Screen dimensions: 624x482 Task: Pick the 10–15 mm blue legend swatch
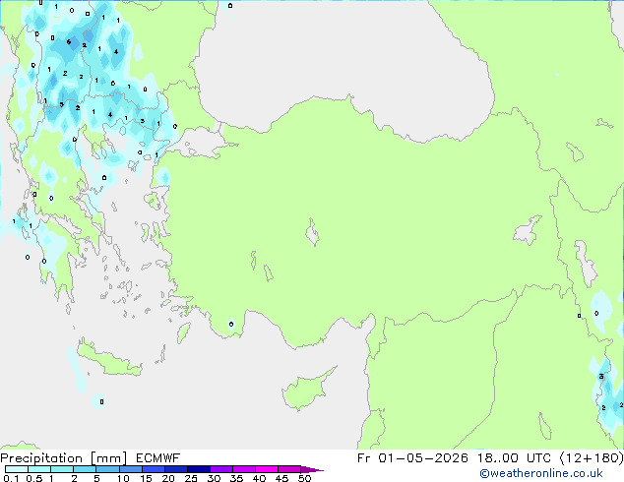[x=131, y=469]
